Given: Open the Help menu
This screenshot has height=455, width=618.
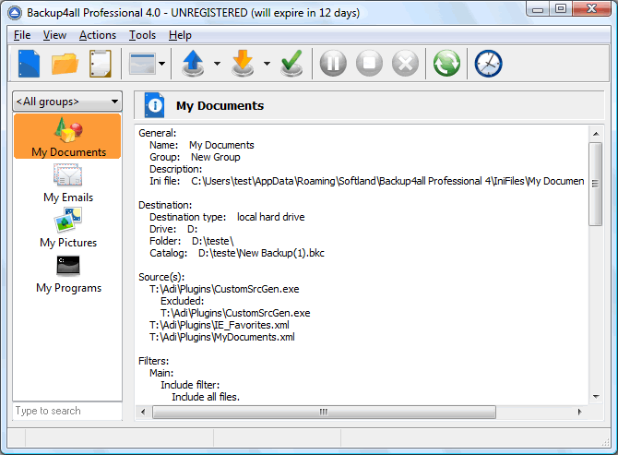Looking at the screenshot, I should [x=180, y=35].
